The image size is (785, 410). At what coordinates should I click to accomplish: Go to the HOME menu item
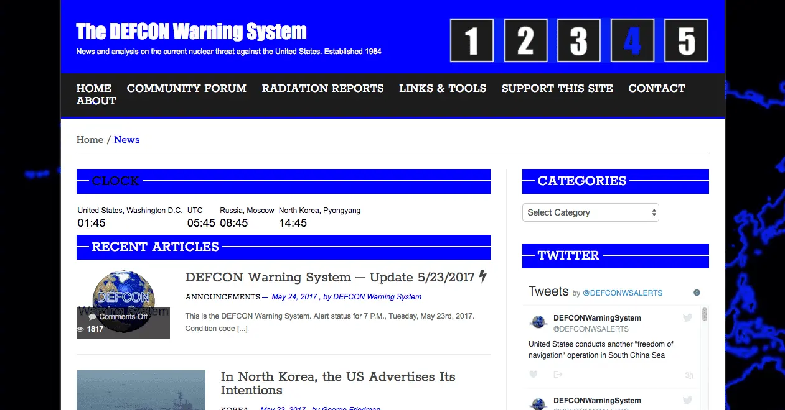click(94, 88)
